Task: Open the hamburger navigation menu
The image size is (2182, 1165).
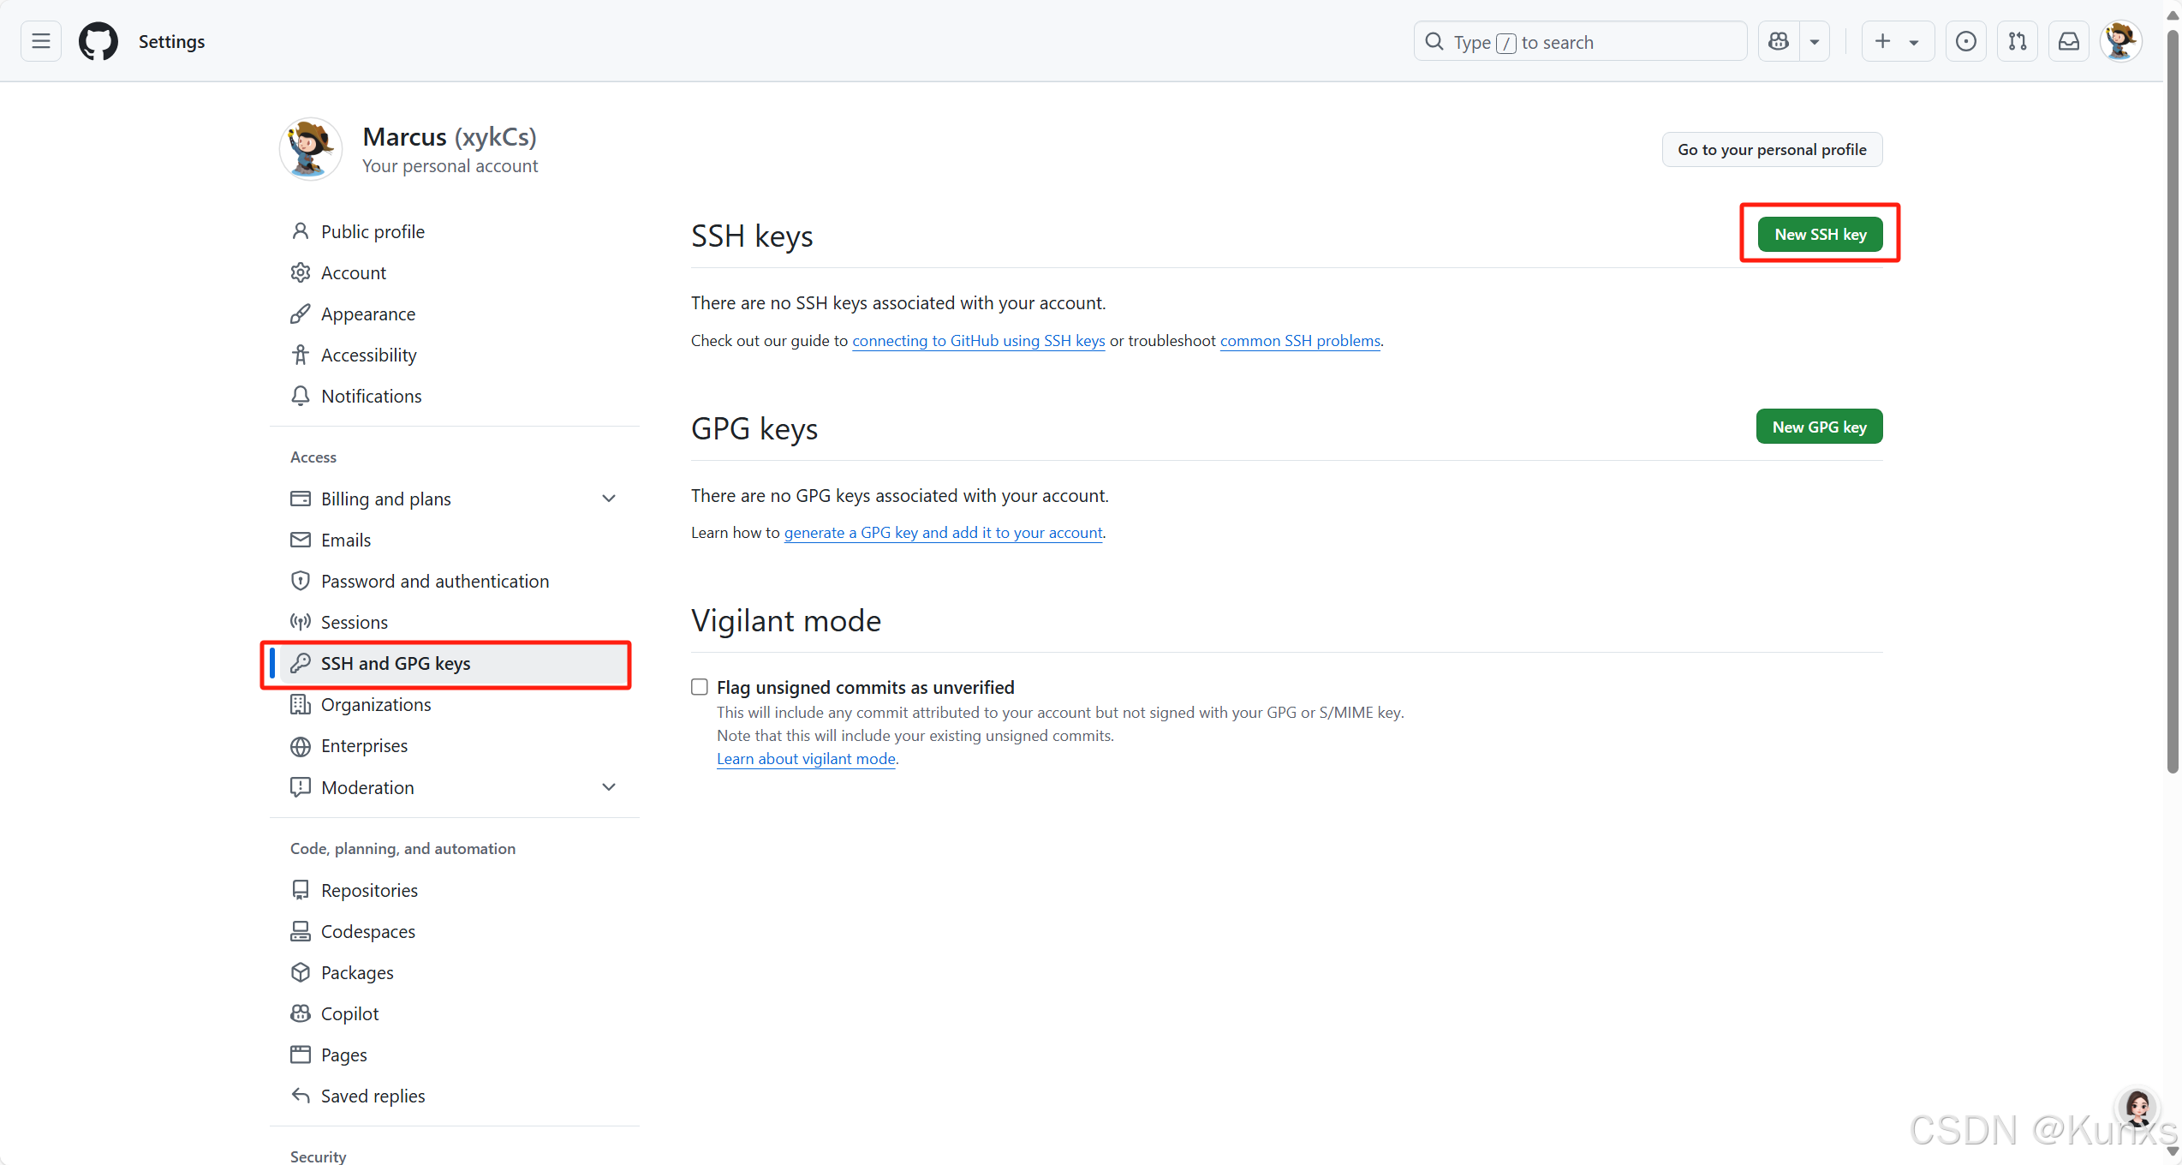Action: click(x=40, y=41)
